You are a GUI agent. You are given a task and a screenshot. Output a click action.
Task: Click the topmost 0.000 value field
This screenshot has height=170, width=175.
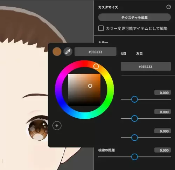pos(163,93)
